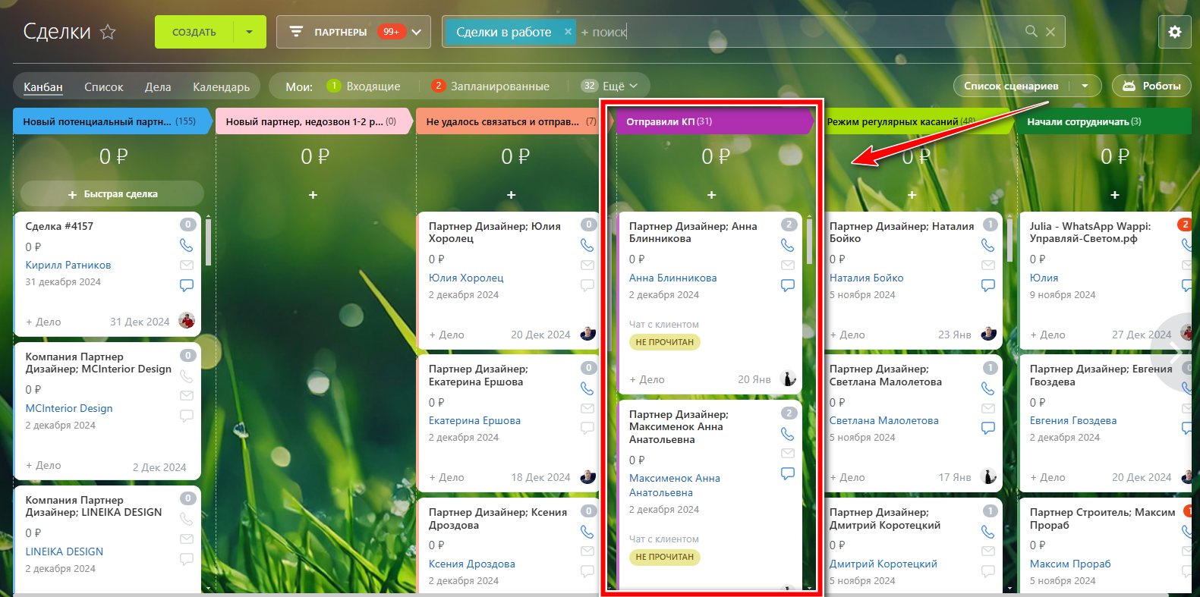Click the СОЗДАТЬ button
Screen dimensions: 1200x597
click(x=194, y=32)
